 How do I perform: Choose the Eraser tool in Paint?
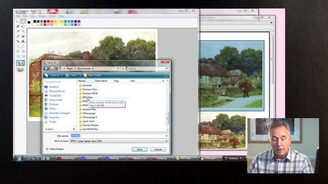(18, 27)
